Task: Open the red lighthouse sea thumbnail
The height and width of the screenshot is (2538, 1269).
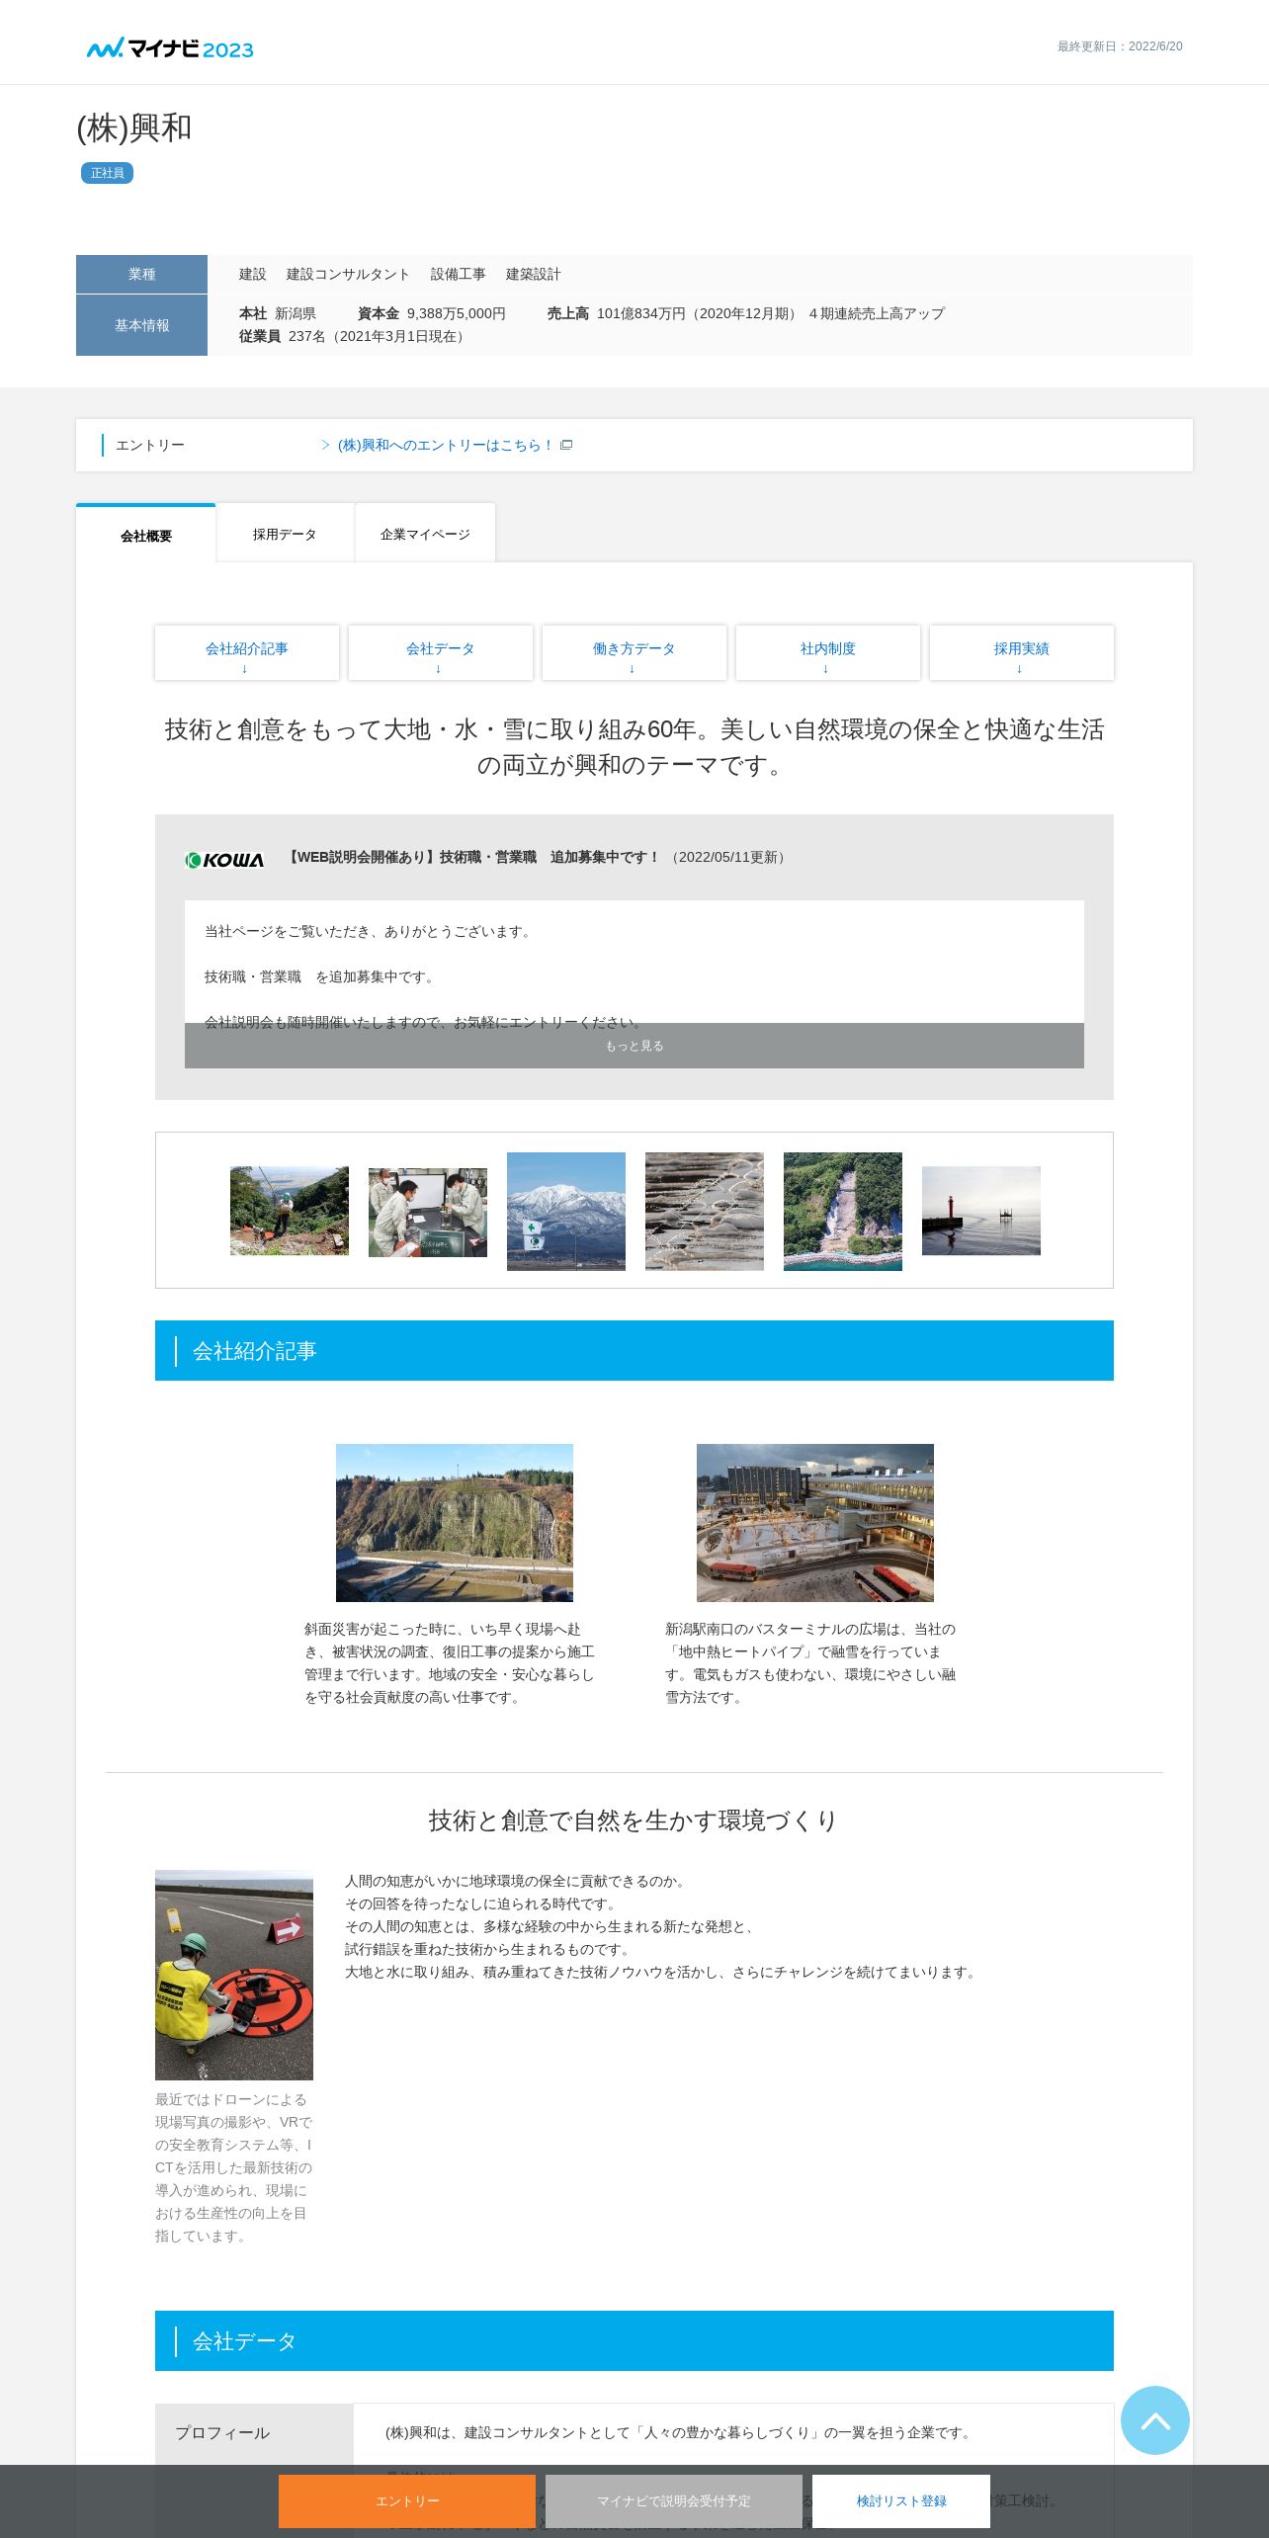Action: pyautogui.click(x=981, y=1211)
